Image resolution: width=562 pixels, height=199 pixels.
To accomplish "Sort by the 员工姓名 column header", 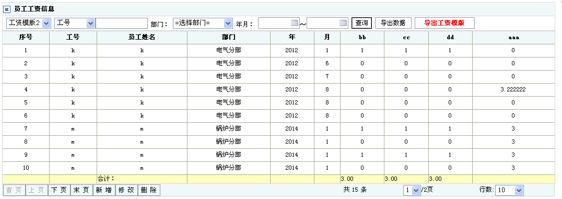I will coord(142,37).
